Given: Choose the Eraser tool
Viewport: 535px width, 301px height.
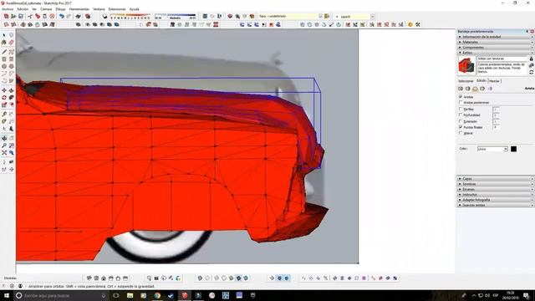Looking at the screenshot, I should 11,43.
